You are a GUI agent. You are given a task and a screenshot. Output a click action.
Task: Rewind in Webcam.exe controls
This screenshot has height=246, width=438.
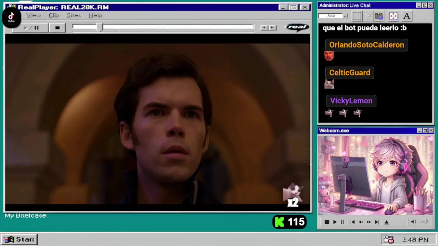(x=361, y=222)
